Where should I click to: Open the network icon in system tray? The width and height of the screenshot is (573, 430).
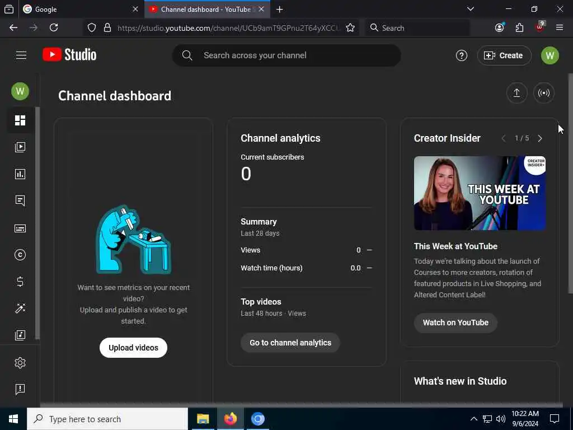487,419
